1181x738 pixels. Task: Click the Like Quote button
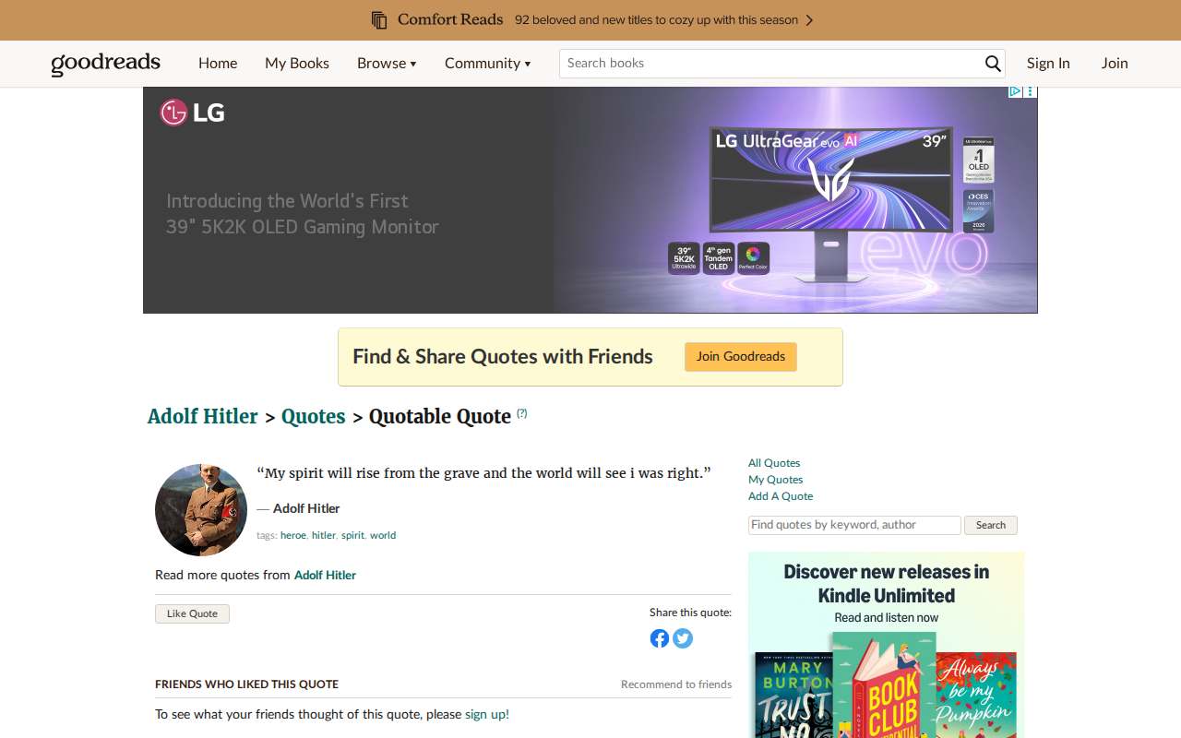(192, 613)
